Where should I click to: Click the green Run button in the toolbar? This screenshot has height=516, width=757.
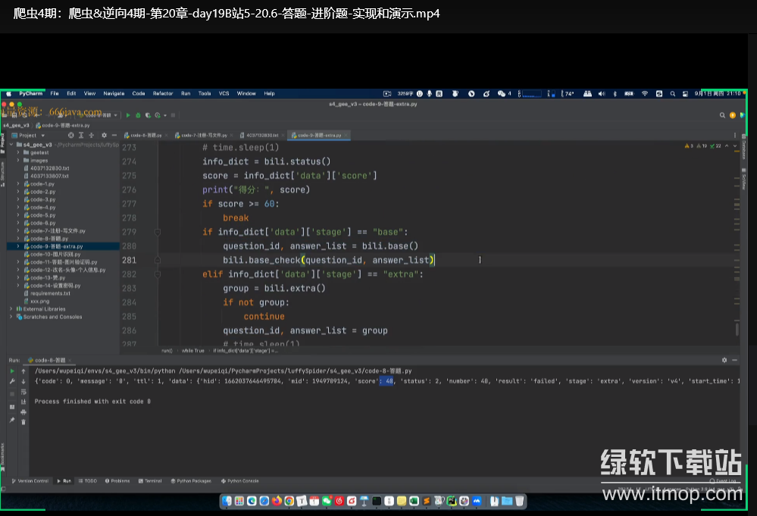click(128, 115)
